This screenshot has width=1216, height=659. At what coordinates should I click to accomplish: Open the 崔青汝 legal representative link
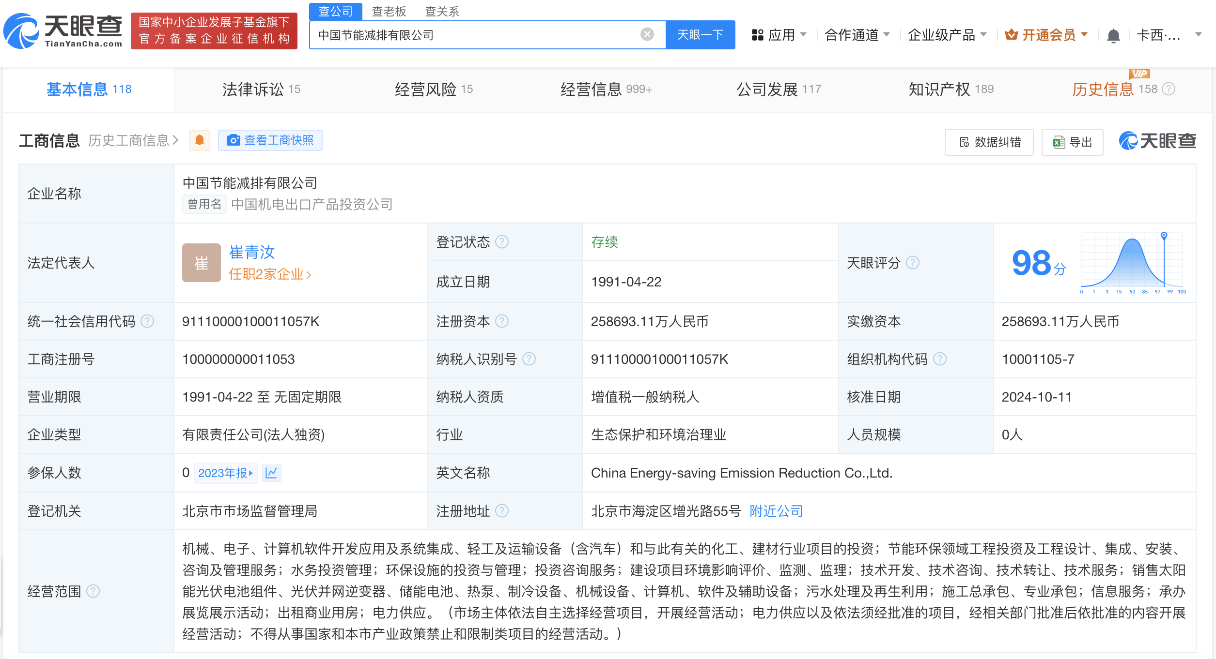tap(252, 252)
